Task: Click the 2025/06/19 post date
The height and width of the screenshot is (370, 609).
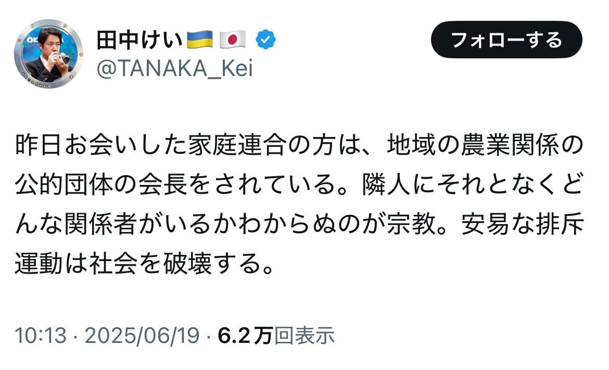Action: tap(142, 335)
